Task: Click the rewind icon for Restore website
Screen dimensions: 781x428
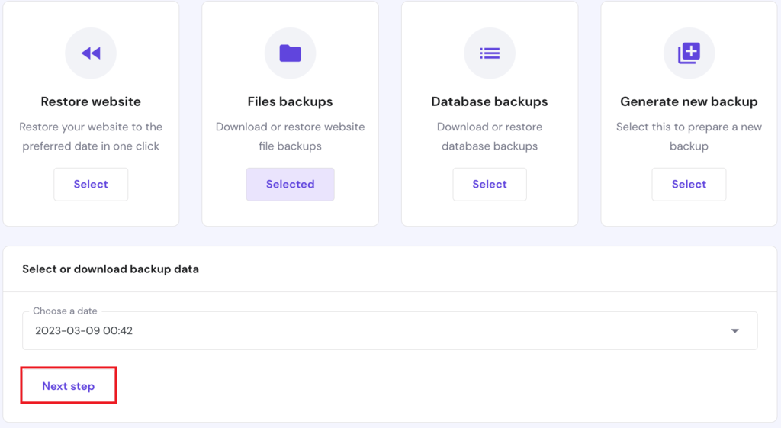Action: (91, 53)
